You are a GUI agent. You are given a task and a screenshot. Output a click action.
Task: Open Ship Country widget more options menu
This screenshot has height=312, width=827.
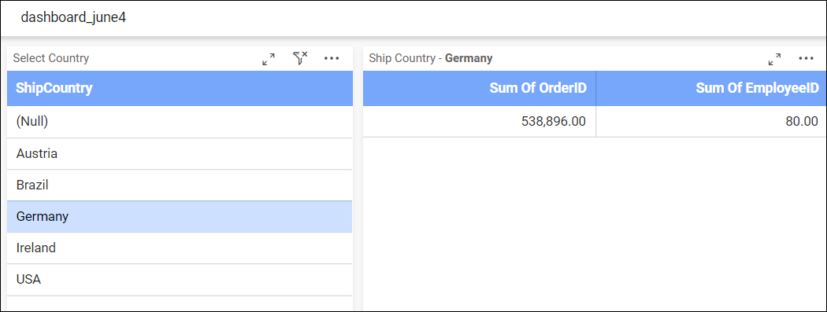tap(807, 58)
